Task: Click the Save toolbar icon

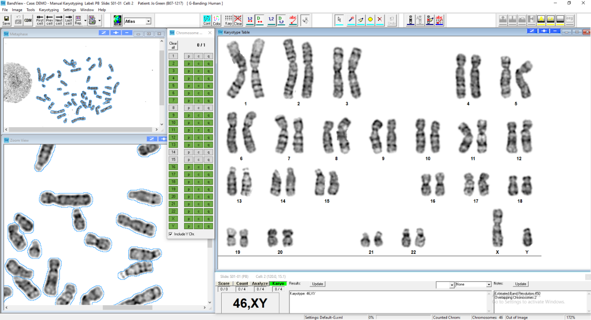Action: coord(6,20)
